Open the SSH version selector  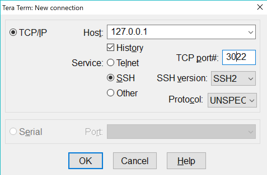click(250, 79)
